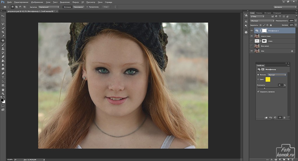Click the Назначение button
Screen dimensions: 298x161
(x=78, y=7)
